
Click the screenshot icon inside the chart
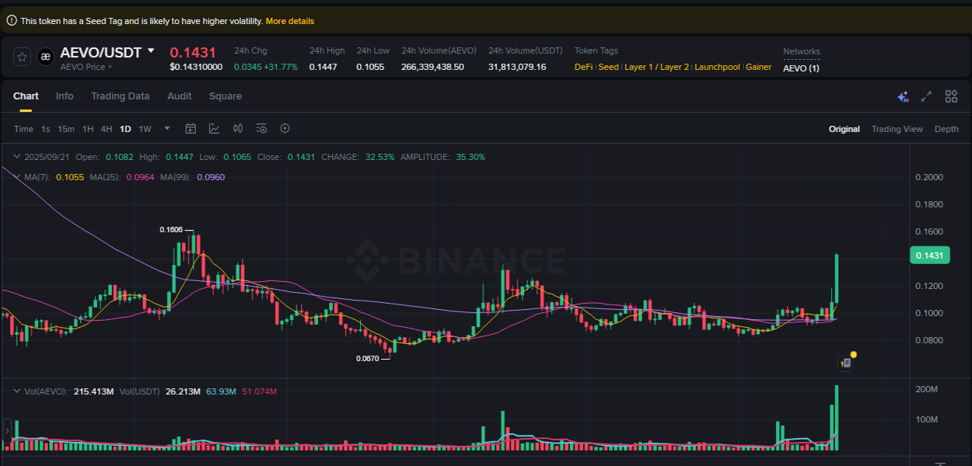click(845, 362)
